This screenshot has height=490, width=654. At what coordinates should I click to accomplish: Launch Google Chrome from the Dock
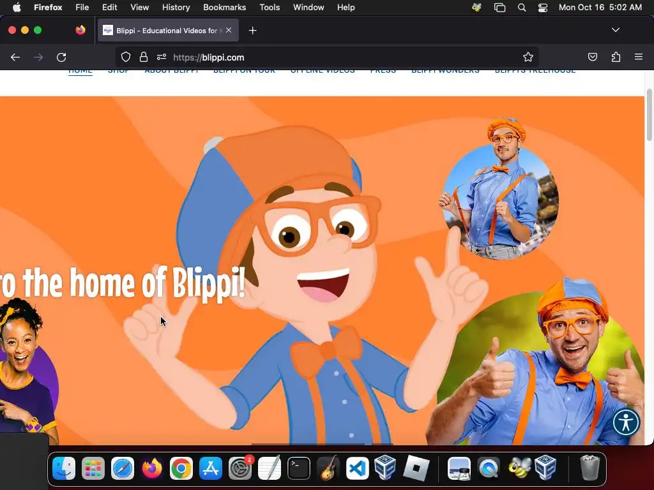[x=181, y=468]
